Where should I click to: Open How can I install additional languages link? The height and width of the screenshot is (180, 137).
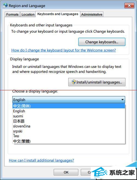coord(41,160)
